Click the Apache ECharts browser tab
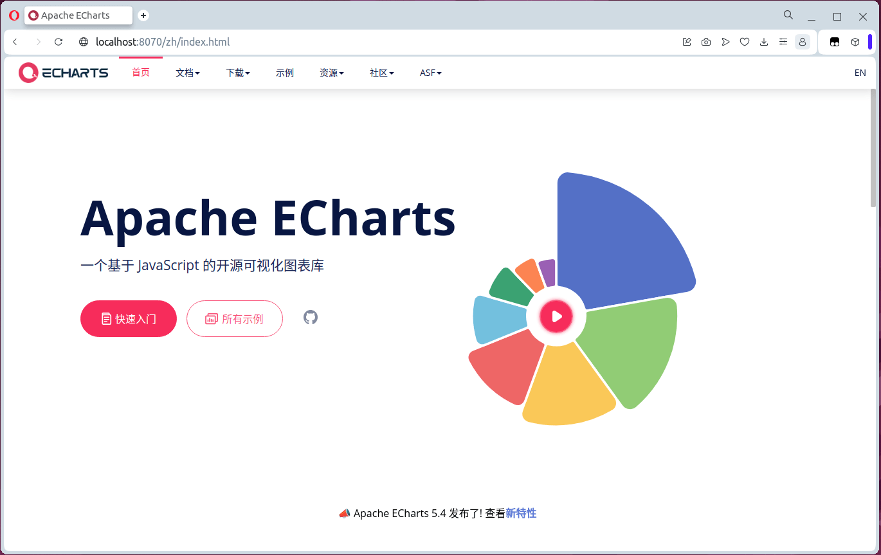The image size is (881, 555). click(78, 15)
